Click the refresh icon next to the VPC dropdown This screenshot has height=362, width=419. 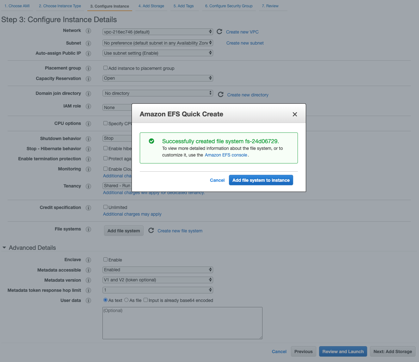click(219, 32)
